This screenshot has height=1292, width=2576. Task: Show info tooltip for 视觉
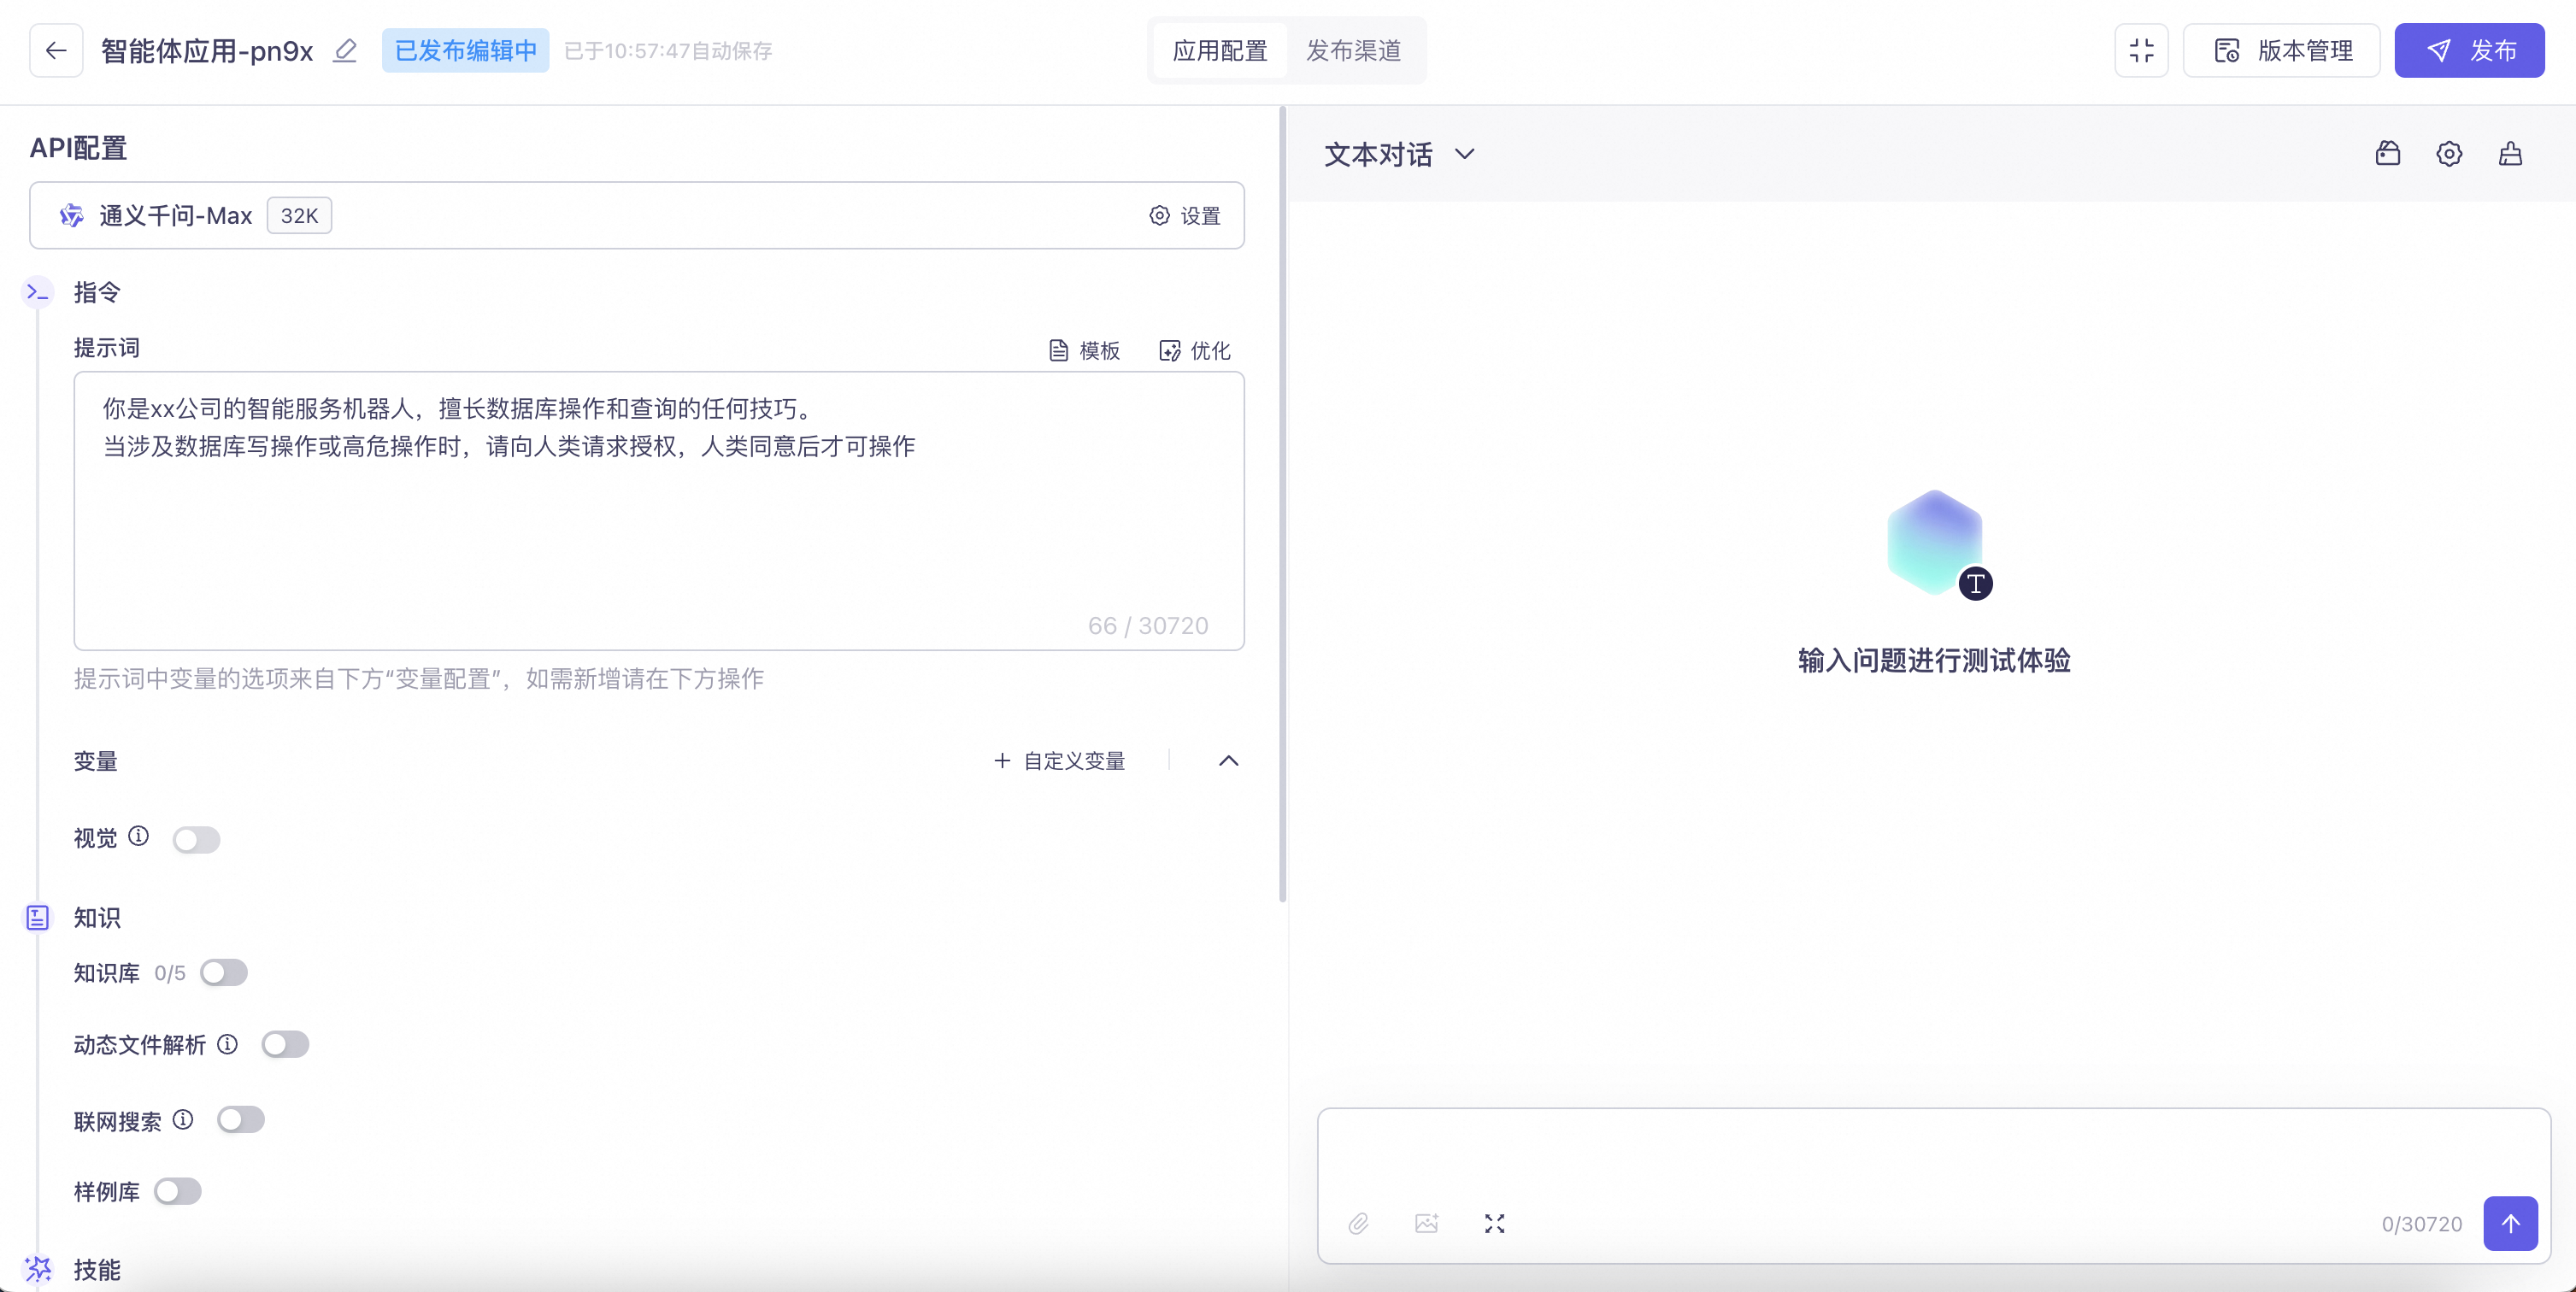[x=139, y=836]
